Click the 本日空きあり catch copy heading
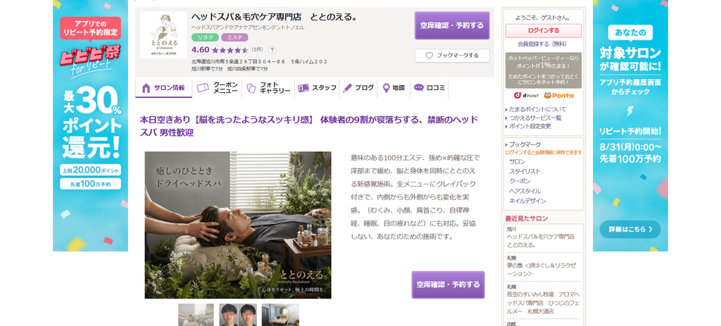 pos(310,127)
